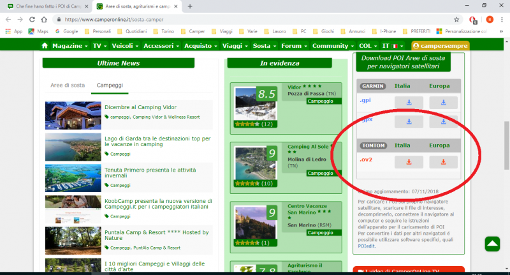Viewport: 510px width, 275px height.
Task: Expand the Community dropdown menu
Action: 333,46
